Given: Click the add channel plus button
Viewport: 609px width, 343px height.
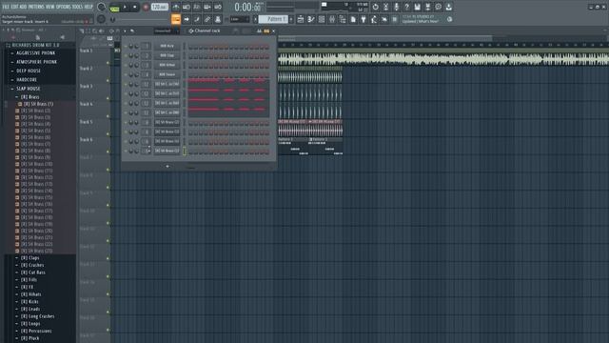Looking at the screenshot, I should [x=167, y=166].
